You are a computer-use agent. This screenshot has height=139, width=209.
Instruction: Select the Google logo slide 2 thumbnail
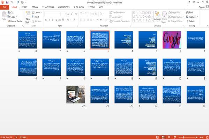click(172, 40)
